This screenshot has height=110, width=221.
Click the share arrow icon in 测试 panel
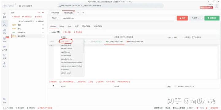point(43,12)
